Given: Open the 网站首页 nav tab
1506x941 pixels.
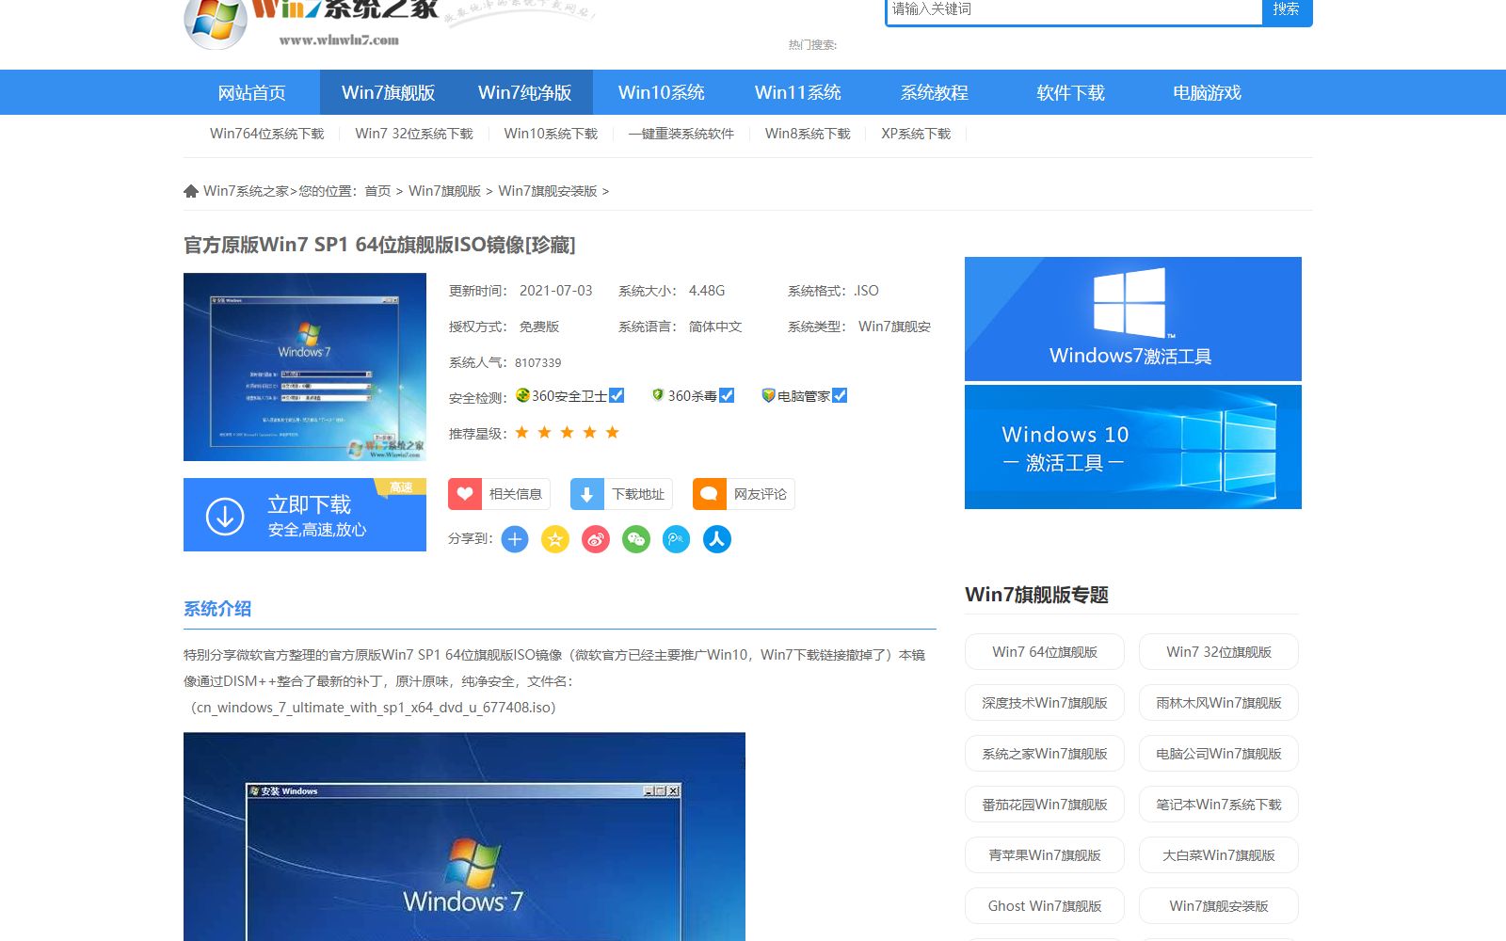Looking at the screenshot, I should [251, 92].
